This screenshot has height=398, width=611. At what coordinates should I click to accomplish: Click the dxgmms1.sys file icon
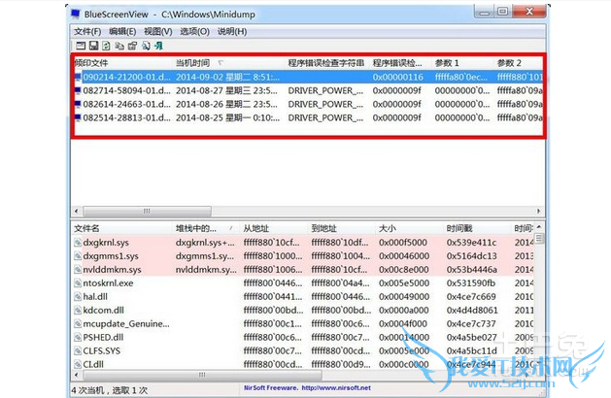coord(78,256)
